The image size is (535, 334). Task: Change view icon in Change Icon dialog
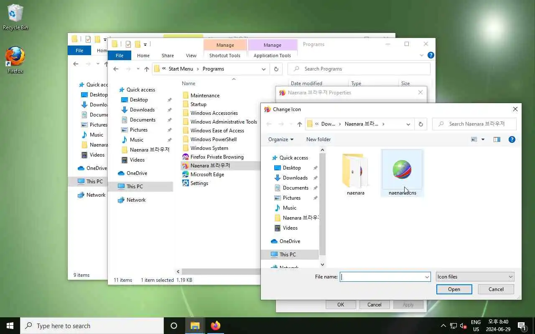coord(474,139)
